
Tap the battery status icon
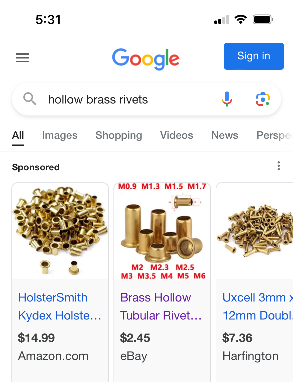pyautogui.click(x=263, y=19)
